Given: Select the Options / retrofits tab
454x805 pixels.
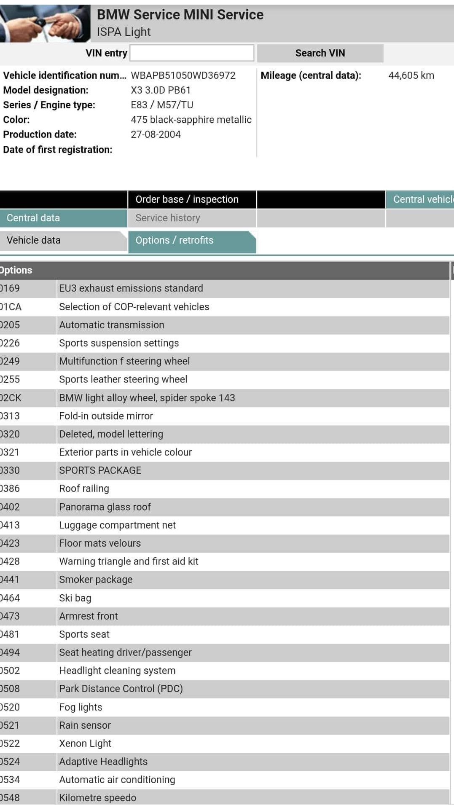Looking at the screenshot, I should coord(192,242).
